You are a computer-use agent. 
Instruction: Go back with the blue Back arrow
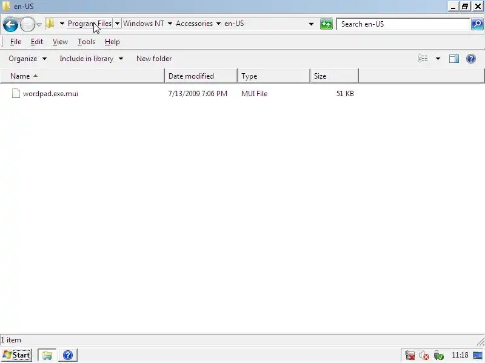[10, 24]
